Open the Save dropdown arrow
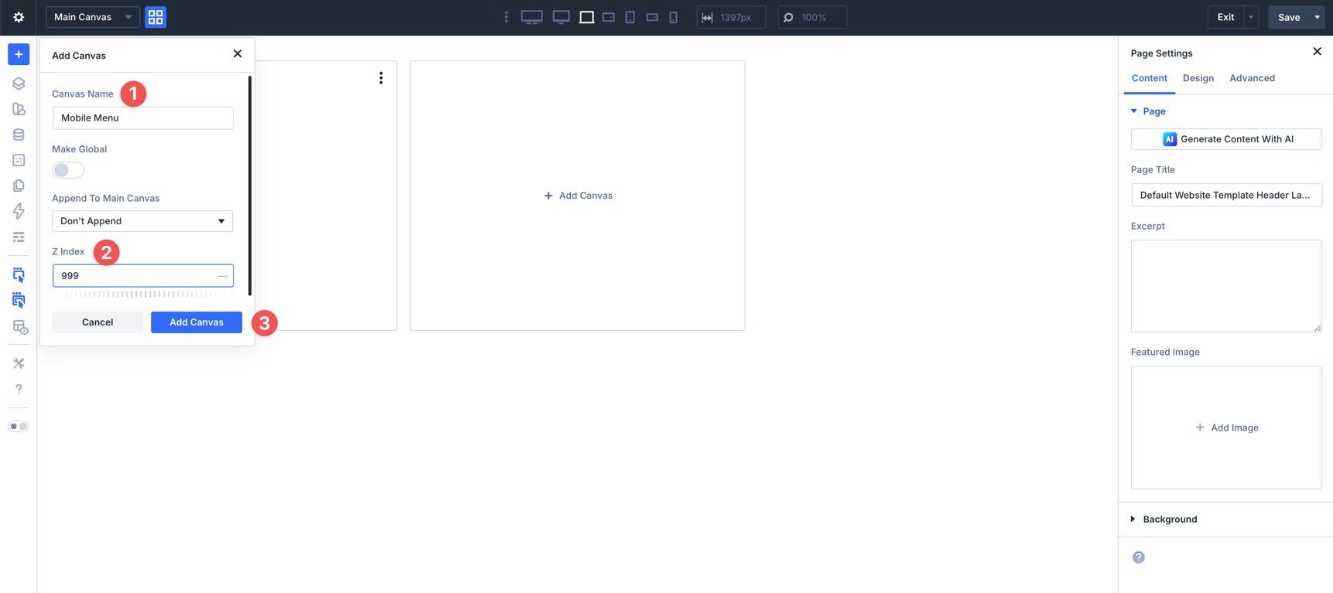 pyautogui.click(x=1318, y=17)
